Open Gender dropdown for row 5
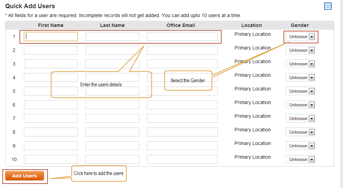 tap(300, 91)
